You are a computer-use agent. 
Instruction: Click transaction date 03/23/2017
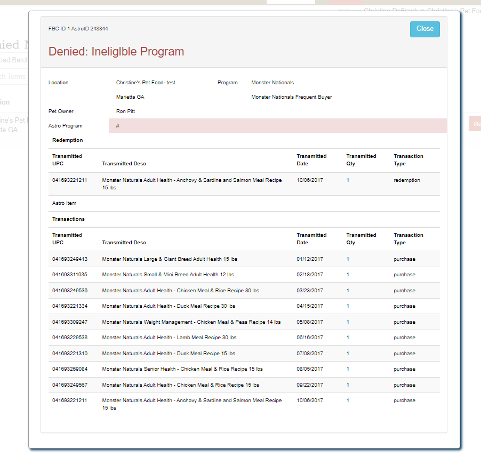pyautogui.click(x=310, y=290)
